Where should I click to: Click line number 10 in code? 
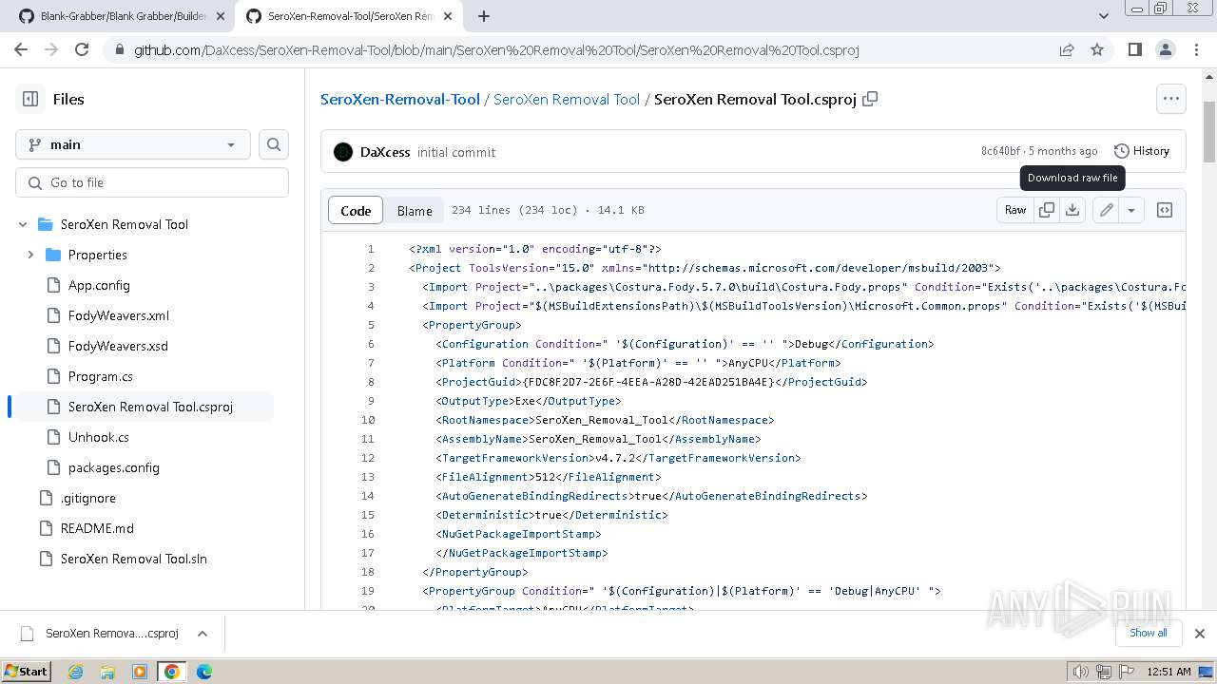[x=367, y=420]
